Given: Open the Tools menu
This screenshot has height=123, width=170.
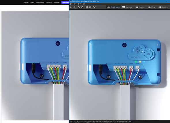Looking at the screenshot, I should click(80, 4).
